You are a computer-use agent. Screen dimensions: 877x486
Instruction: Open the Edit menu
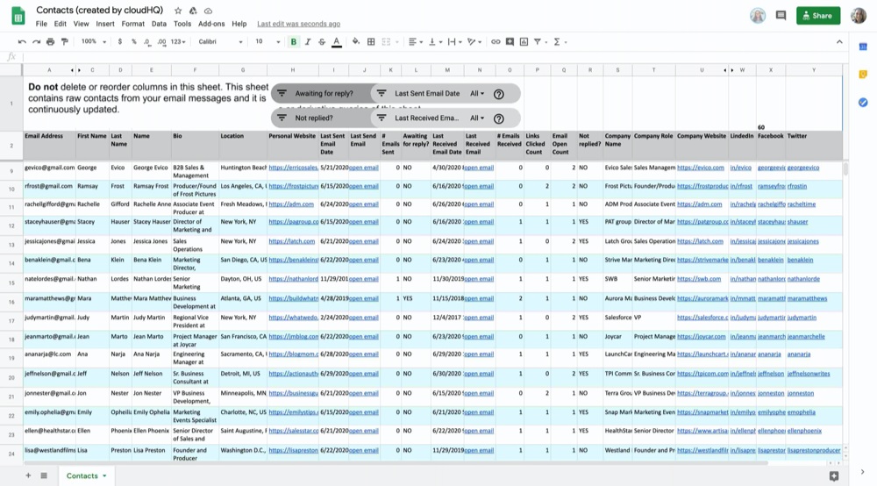pos(60,24)
